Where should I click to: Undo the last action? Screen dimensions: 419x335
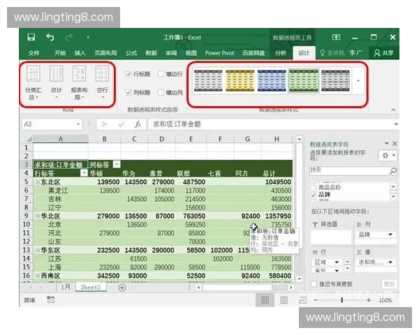point(50,38)
